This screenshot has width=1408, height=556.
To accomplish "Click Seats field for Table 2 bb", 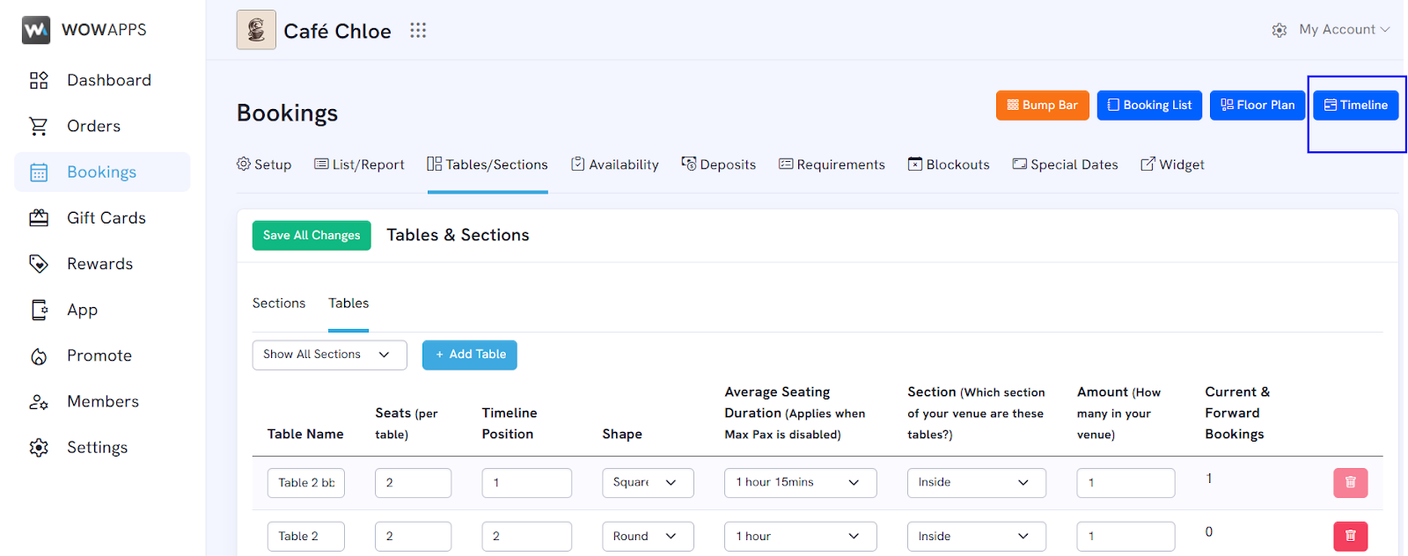I will 413,483.
